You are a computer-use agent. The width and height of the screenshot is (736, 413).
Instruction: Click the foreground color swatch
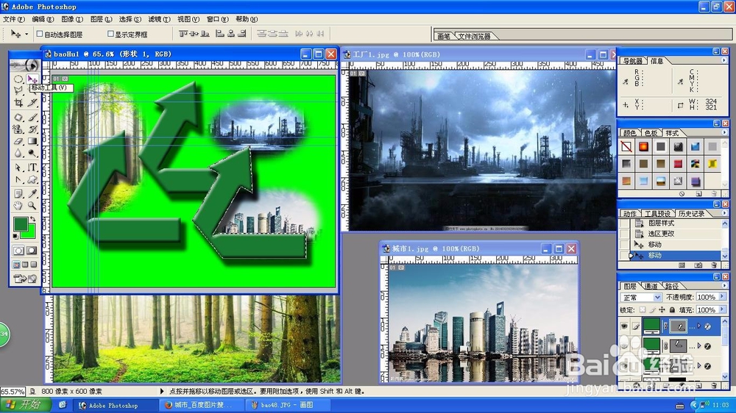pos(19,223)
